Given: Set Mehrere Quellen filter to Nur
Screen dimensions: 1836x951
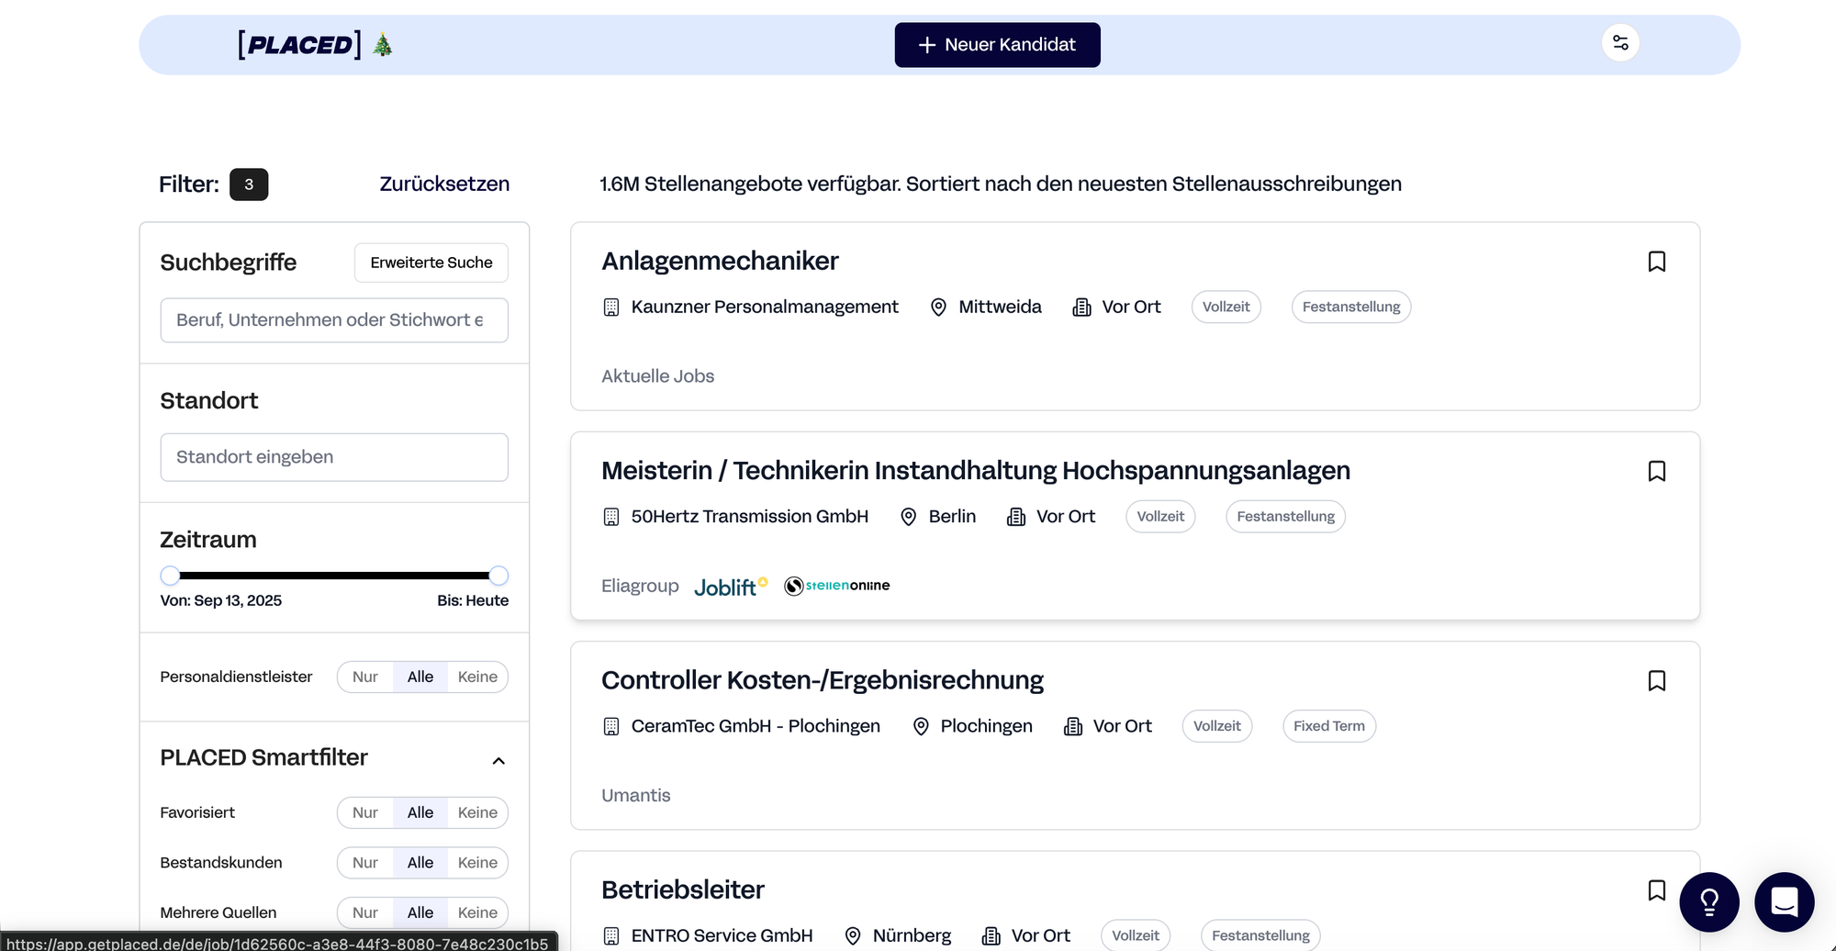Looking at the screenshot, I should click(x=365, y=912).
